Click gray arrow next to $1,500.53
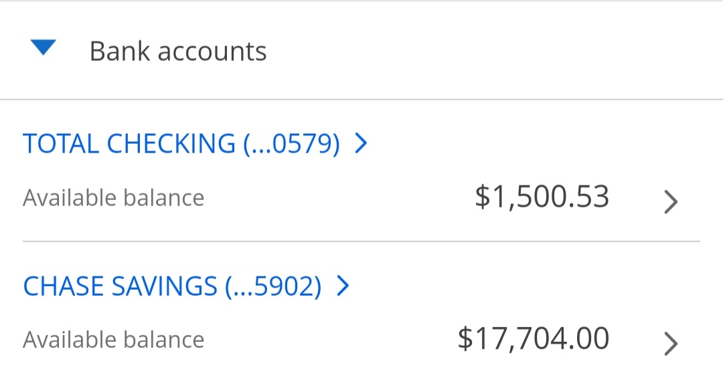The height and width of the screenshot is (382, 723). click(670, 201)
